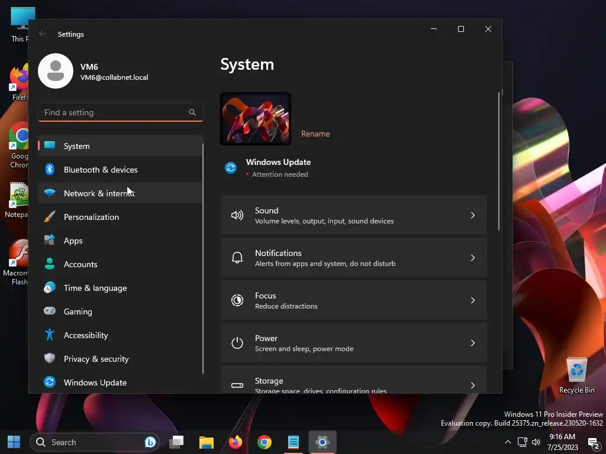Open the Focus settings row

(x=354, y=300)
